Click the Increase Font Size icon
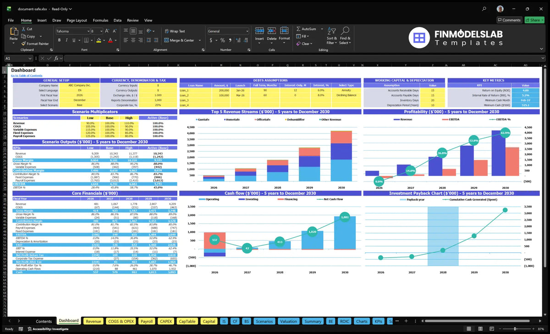The image size is (550, 334). [107, 31]
